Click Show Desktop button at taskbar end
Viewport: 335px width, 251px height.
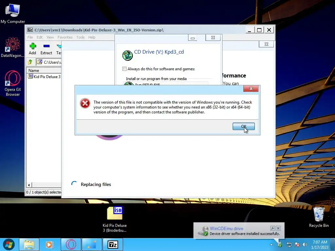coord(333,244)
